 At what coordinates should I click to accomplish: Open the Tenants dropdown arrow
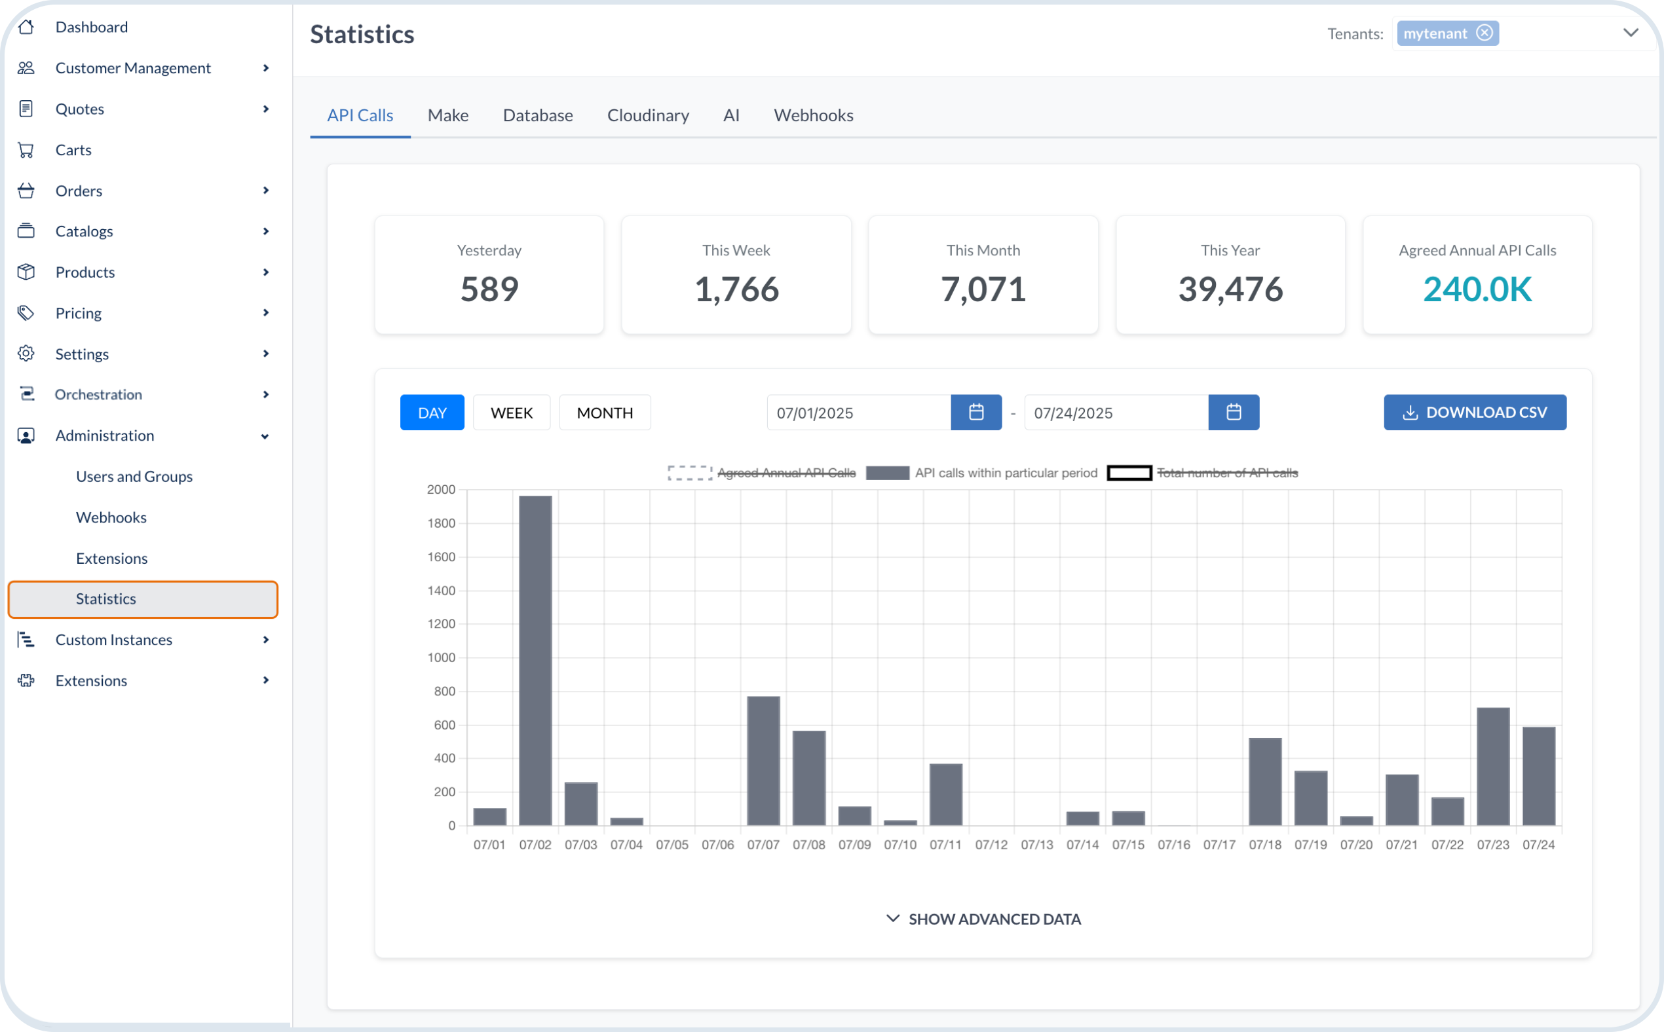pos(1631,33)
